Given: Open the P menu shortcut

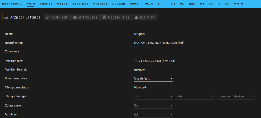Looking at the screenshot, I should [165, 4].
